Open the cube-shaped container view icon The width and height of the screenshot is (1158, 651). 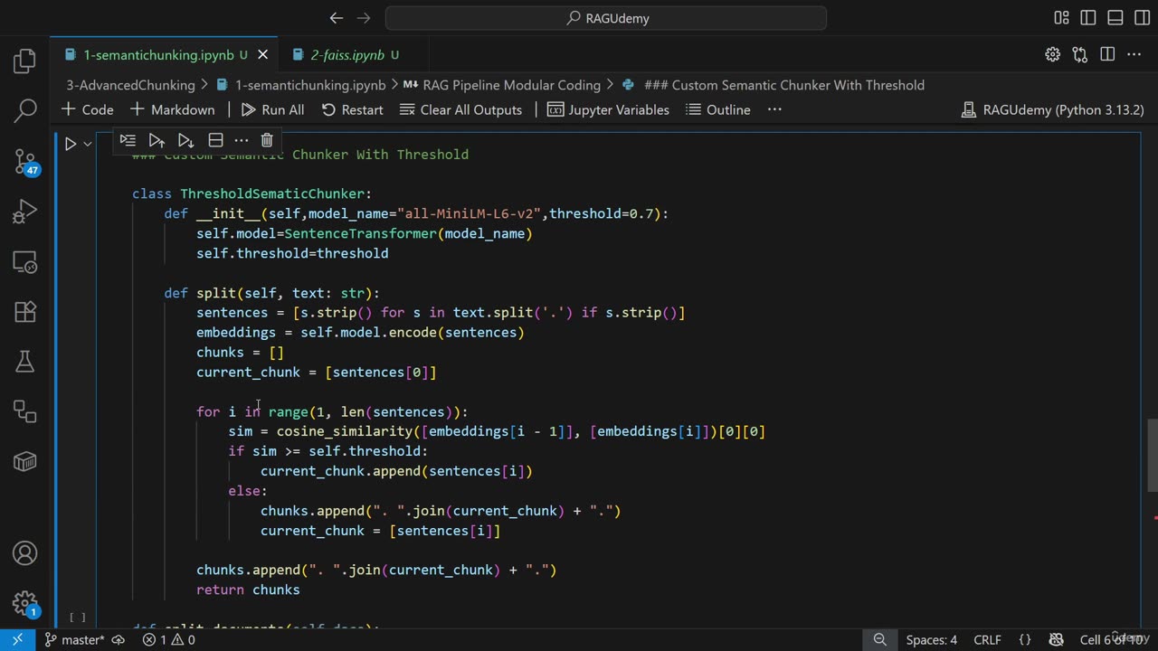coord(24,461)
